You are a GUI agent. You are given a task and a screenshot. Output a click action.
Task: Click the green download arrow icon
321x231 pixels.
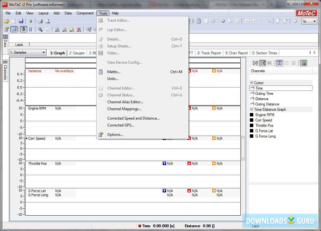[x=30, y=21]
